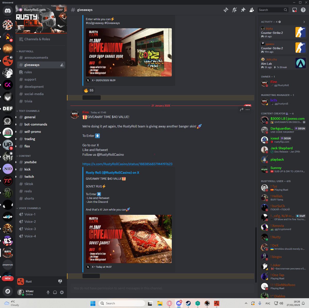
Task: Collapse the VOICE CHANNELS category
Action: coord(30,208)
